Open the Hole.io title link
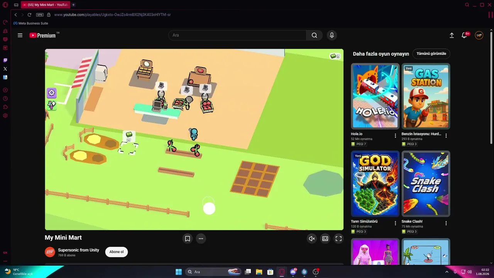The image size is (494, 278). click(x=357, y=134)
